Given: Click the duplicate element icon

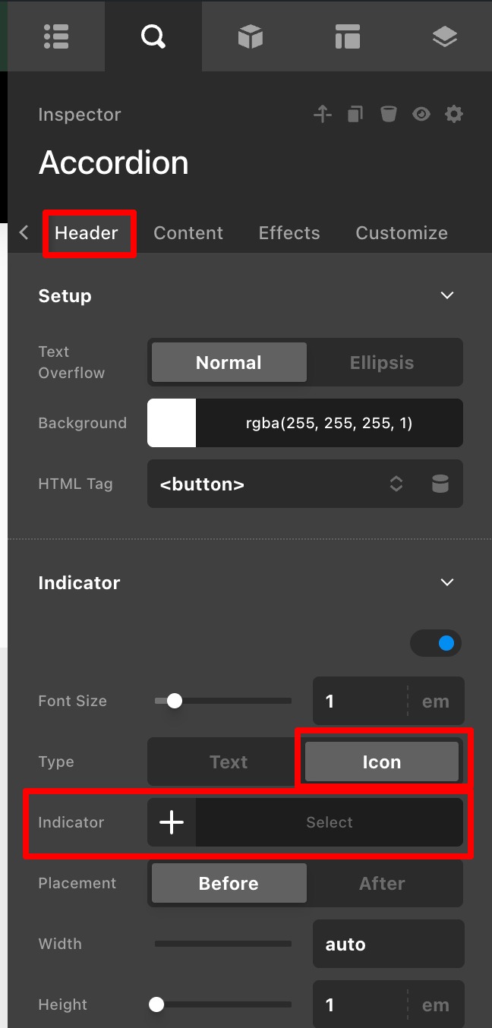Looking at the screenshot, I should (355, 115).
